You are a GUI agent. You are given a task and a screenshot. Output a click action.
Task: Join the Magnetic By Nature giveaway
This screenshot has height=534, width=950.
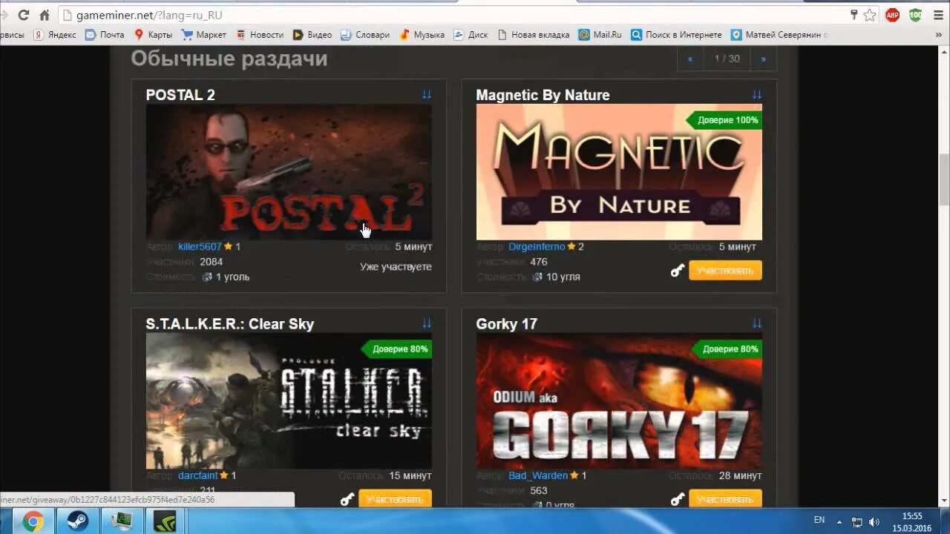coord(725,271)
